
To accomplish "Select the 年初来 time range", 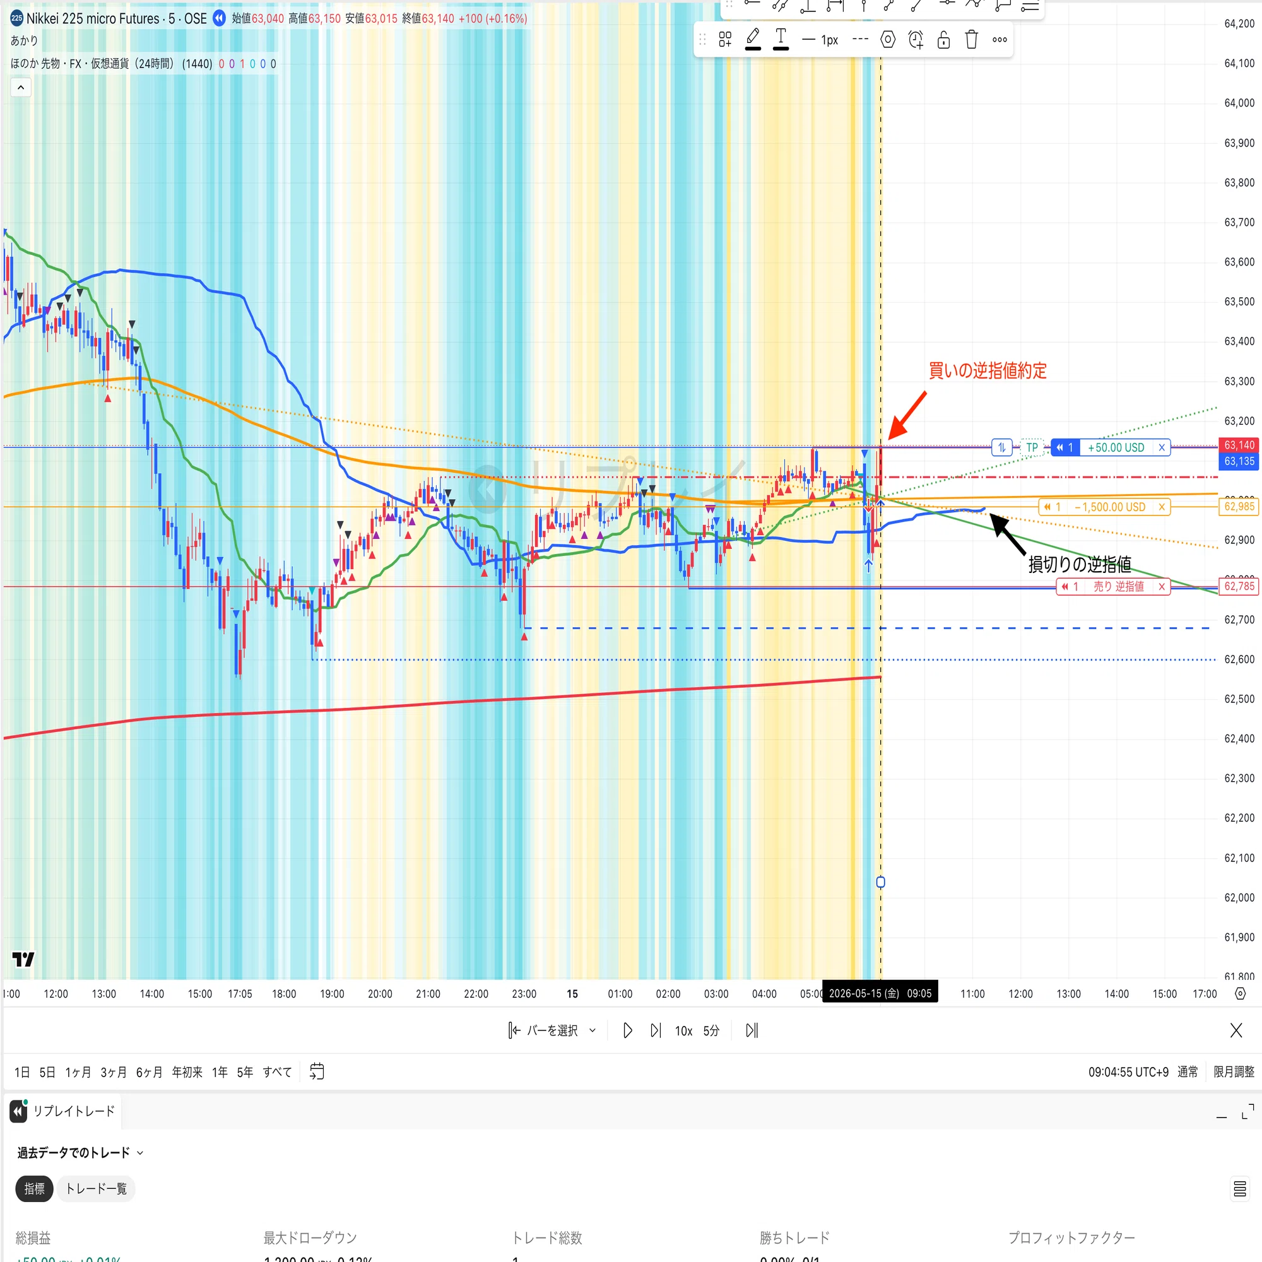I will [x=187, y=1072].
